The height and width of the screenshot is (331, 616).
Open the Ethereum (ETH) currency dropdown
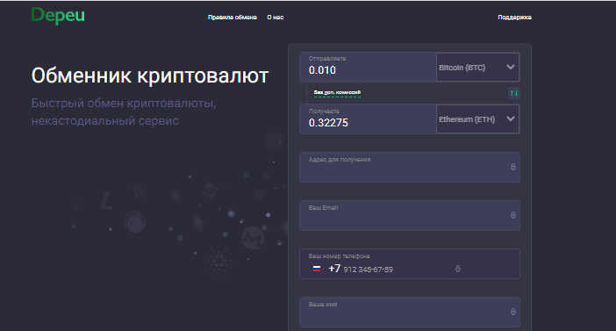(x=477, y=119)
